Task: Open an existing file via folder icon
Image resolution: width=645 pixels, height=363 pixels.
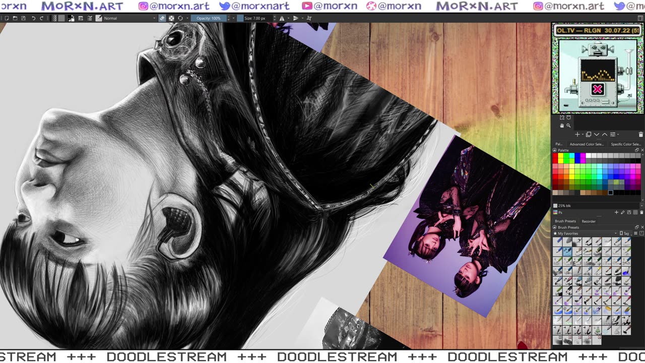Action: pos(15,18)
